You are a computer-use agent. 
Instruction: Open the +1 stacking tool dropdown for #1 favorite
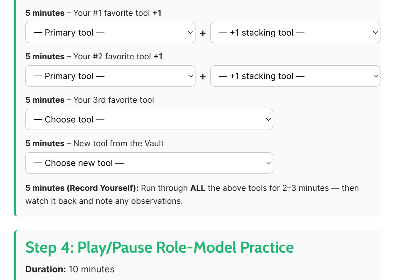295,32
